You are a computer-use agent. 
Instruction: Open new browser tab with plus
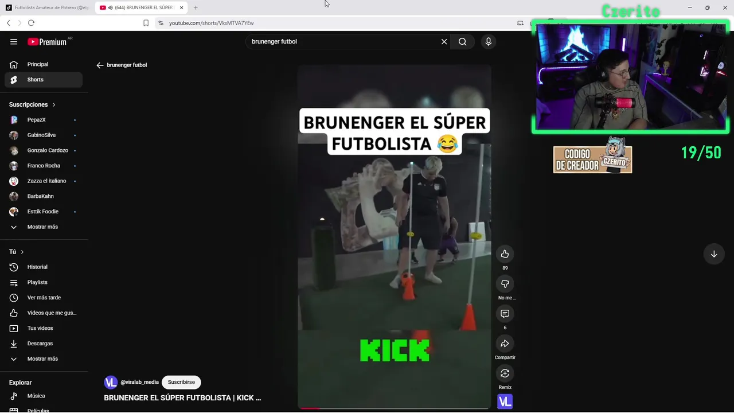pos(196,7)
